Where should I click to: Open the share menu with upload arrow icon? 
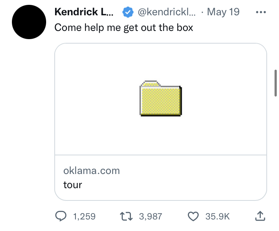pyautogui.click(x=260, y=216)
